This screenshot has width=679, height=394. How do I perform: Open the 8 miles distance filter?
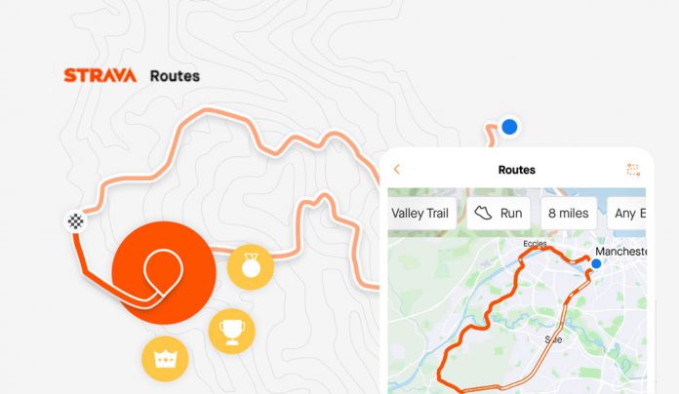tap(569, 214)
